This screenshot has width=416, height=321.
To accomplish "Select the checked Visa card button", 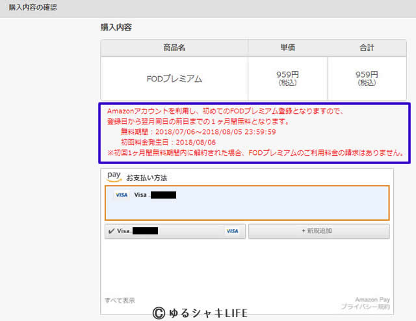I will tap(175, 231).
